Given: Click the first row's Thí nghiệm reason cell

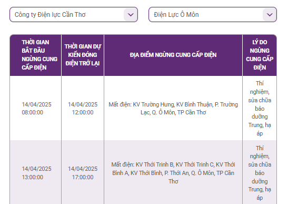Looking at the screenshot, I should tap(260, 108).
